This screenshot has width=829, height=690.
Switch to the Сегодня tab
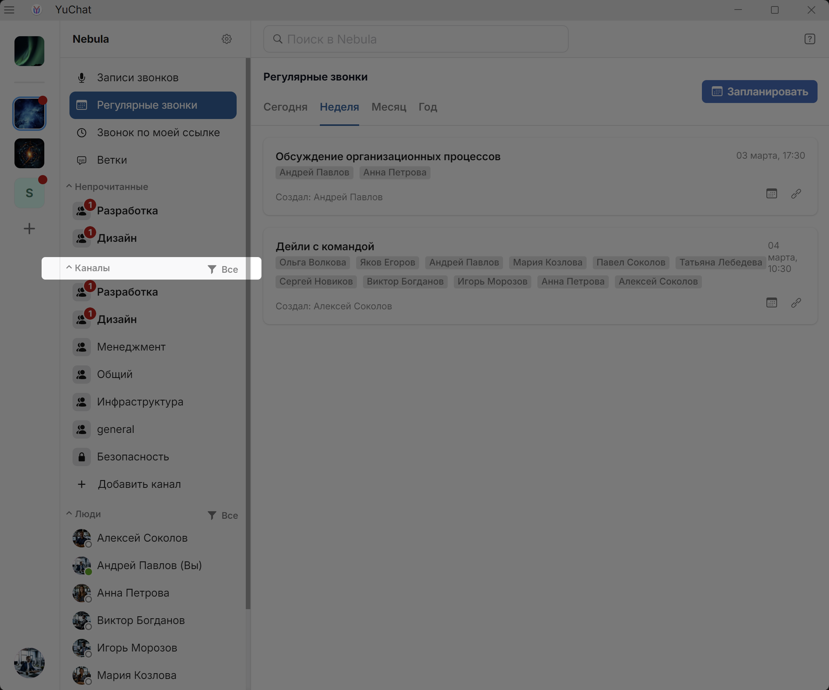tap(285, 107)
